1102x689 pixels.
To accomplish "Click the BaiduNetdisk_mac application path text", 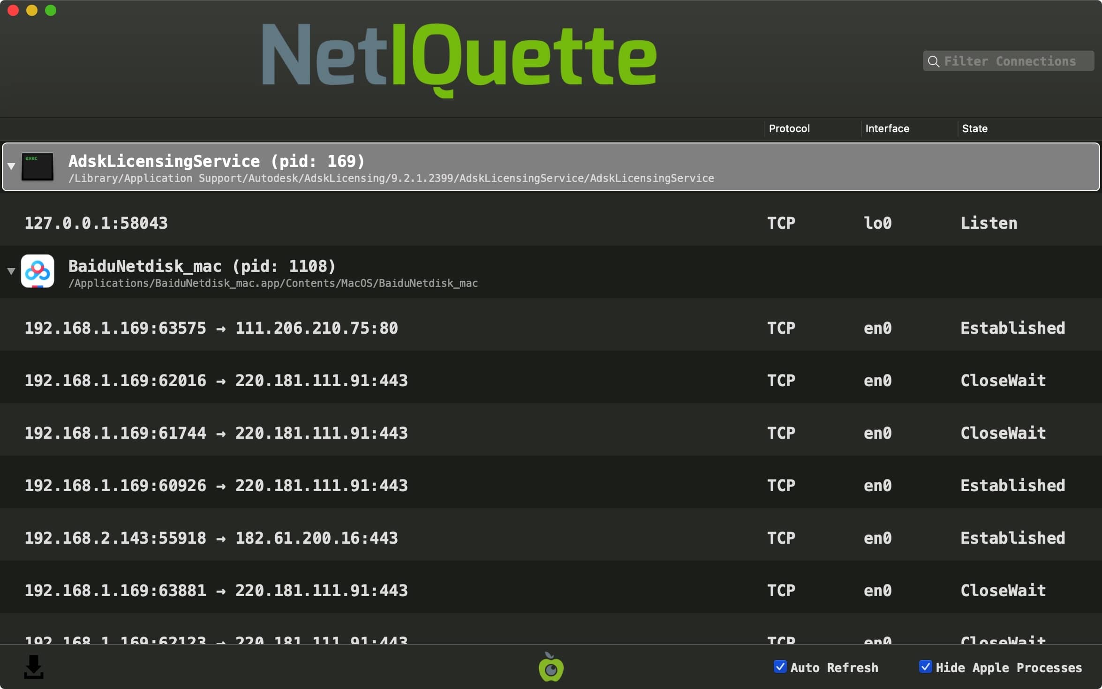I will (x=273, y=284).
